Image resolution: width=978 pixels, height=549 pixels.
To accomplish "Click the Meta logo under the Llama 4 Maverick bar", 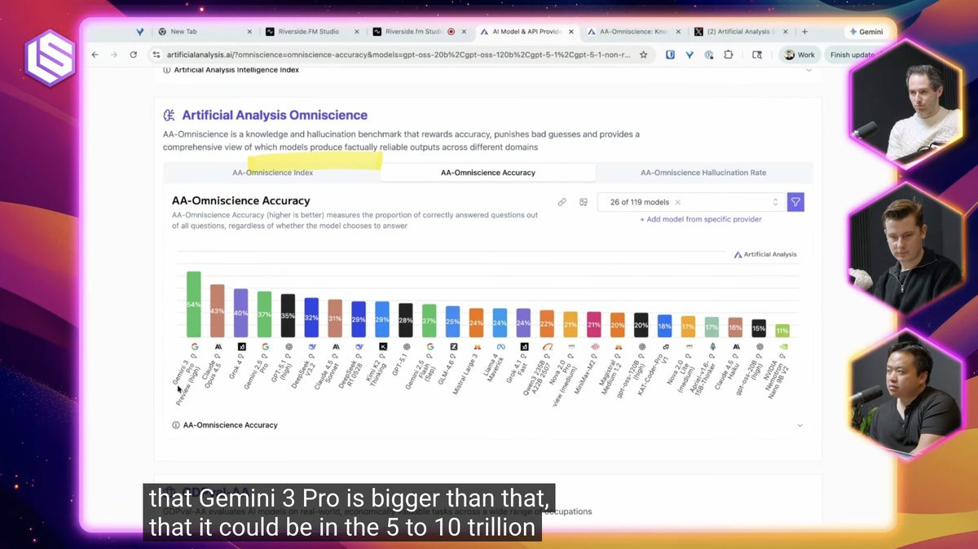I will (500, 346).
